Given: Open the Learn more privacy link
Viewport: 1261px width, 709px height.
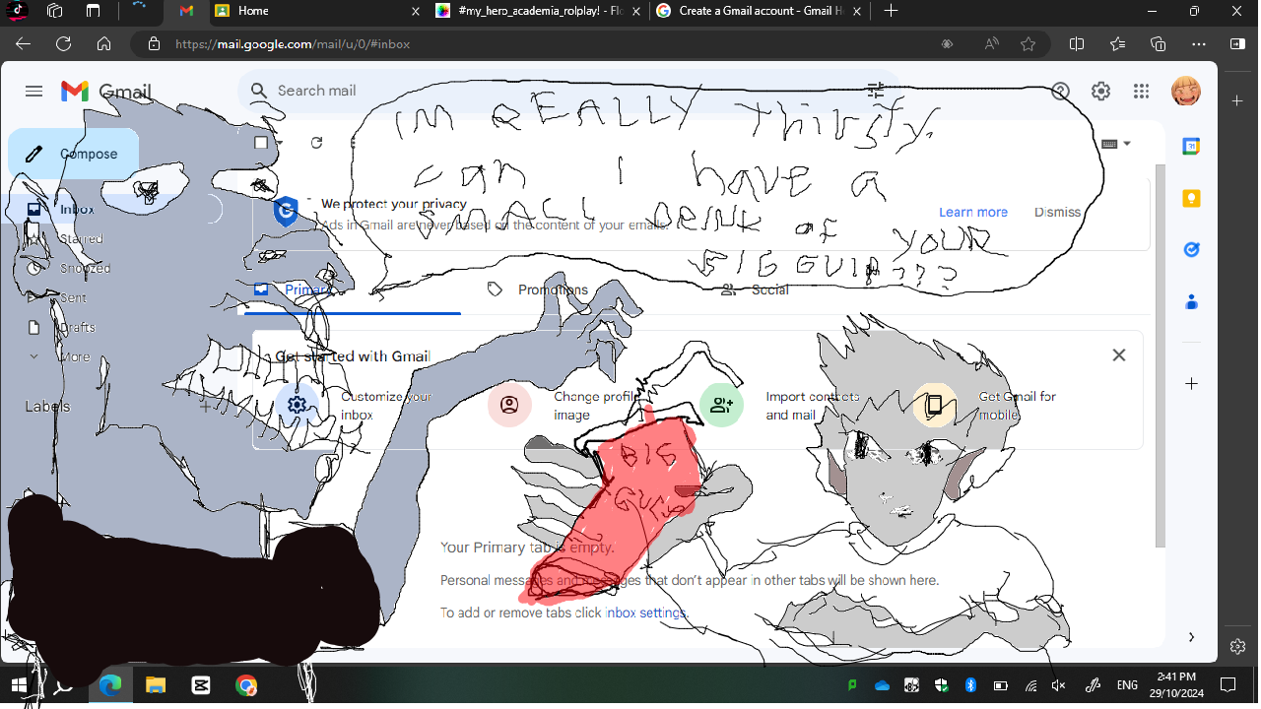Looking at the screenshot, I should pos(972,212).
